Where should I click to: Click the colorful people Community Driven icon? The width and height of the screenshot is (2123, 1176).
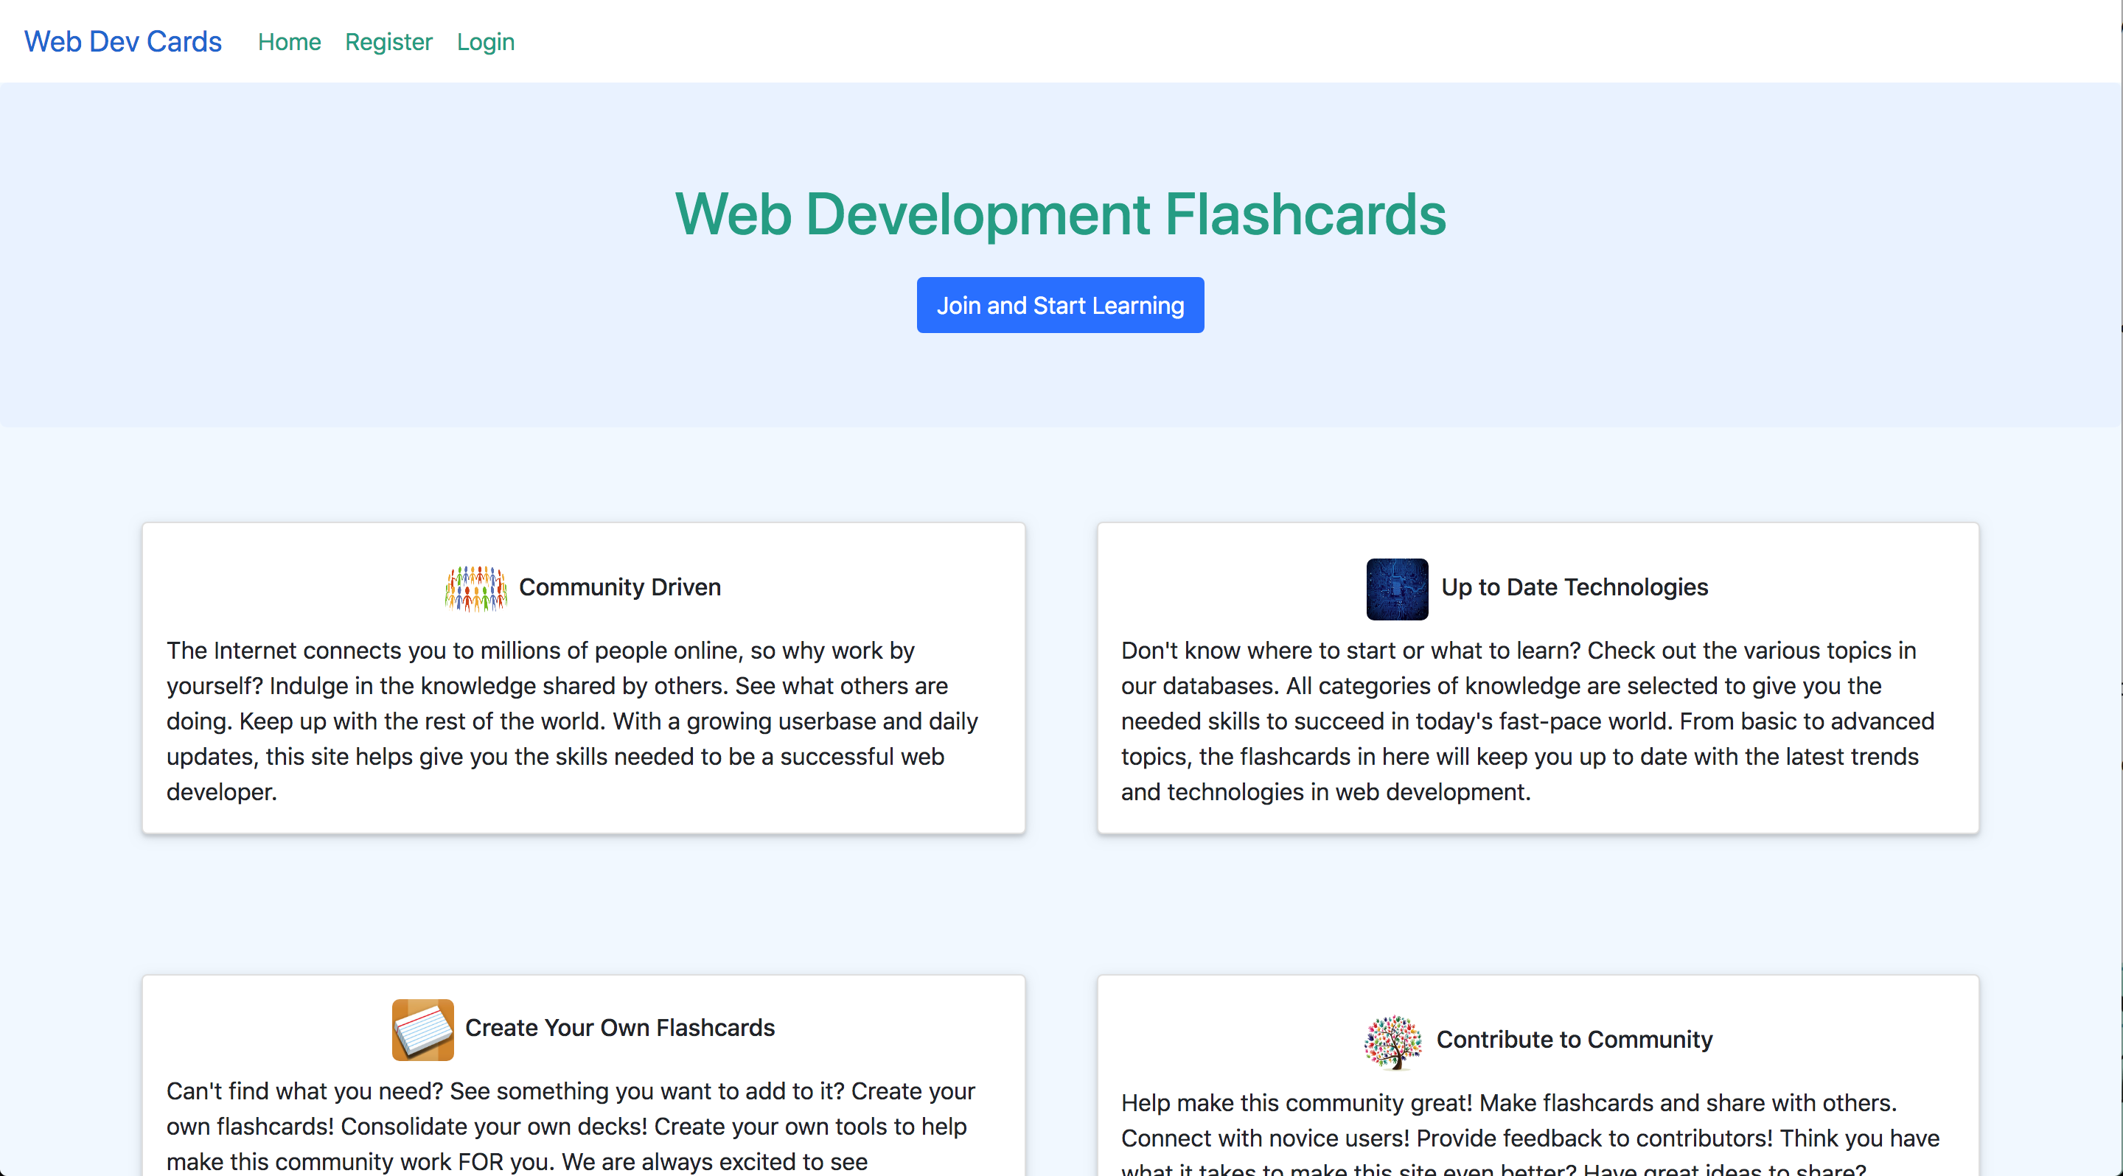coord(475,588)
